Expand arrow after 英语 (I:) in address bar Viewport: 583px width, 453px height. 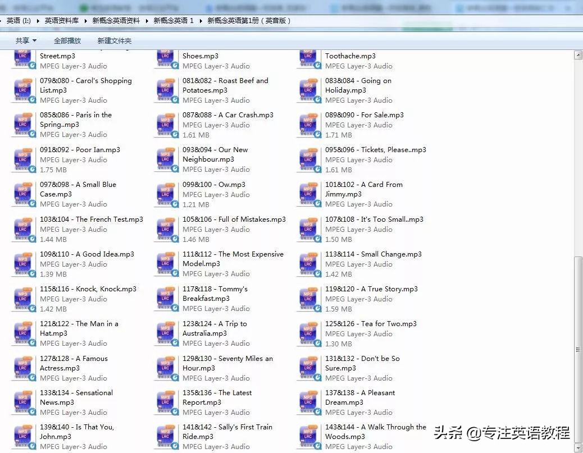click(38, 21)
